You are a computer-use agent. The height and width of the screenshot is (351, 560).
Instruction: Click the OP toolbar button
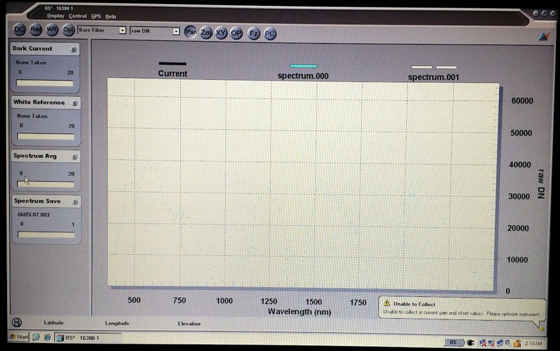click(x=236, y=33)
